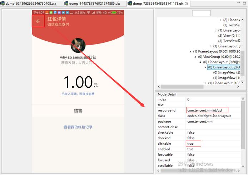Expand the (1) LinearLayout node above FrameLayout
The height and width of the screenshot is (175, 248).
point(210,46)
